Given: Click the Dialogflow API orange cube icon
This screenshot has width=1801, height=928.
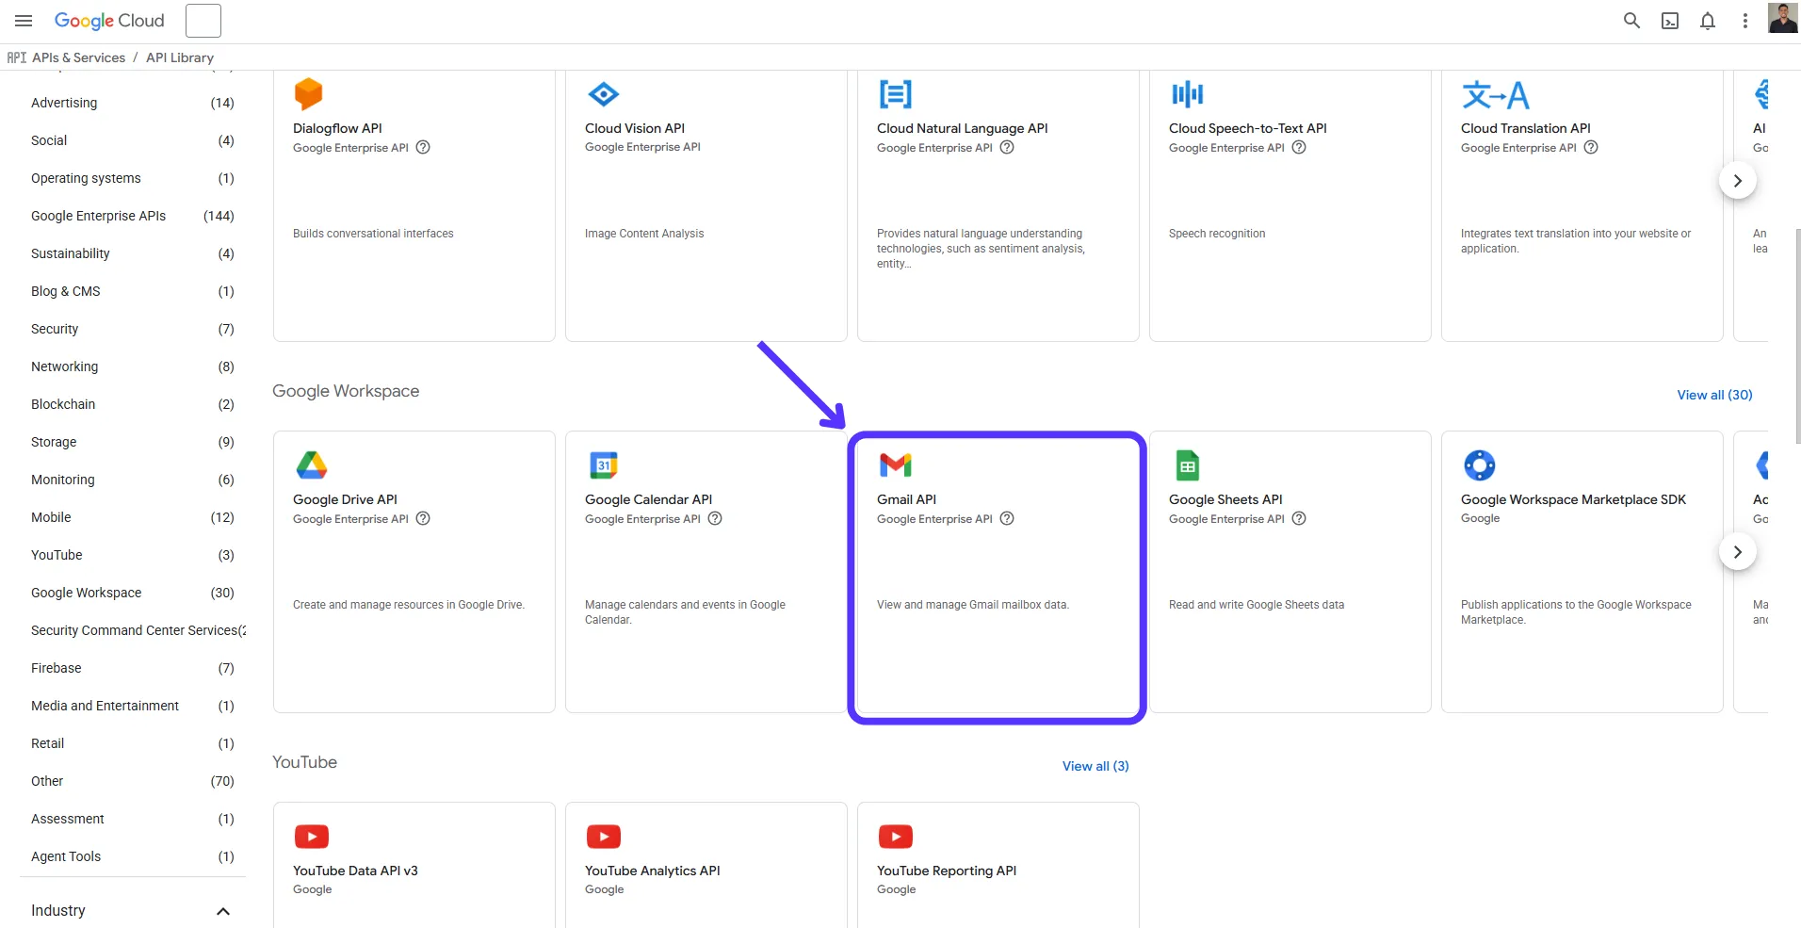Looking at the screenshot, I should click(x=308, y=94).
